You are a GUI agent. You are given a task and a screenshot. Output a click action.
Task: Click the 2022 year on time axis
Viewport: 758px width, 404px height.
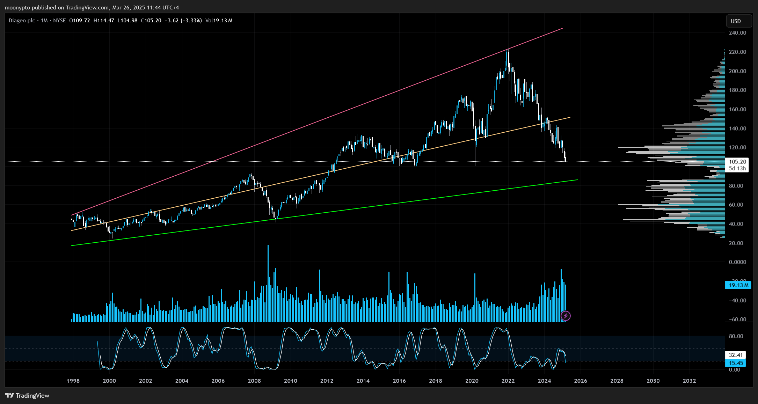point(508,381)
